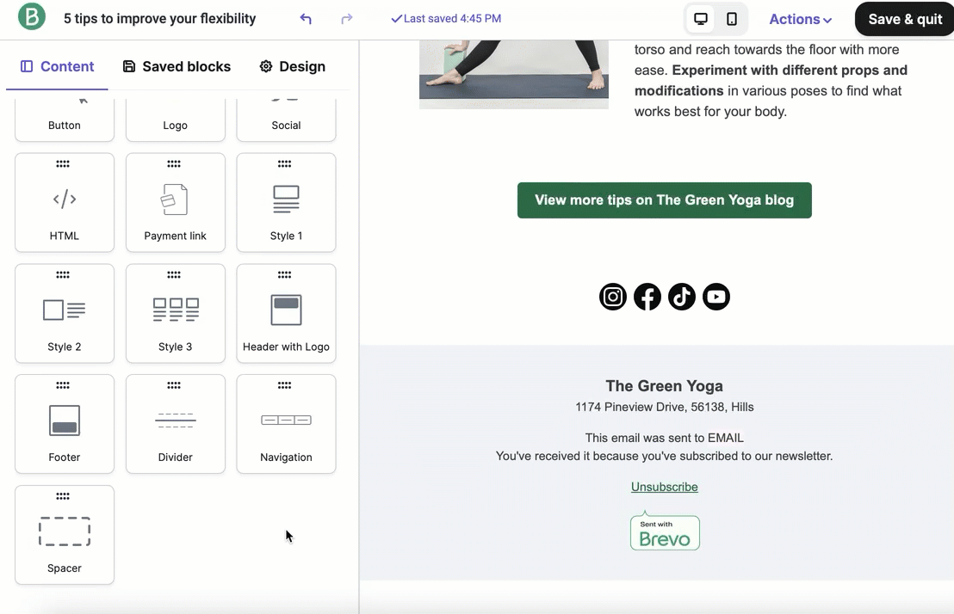
Task: Click the Brevo logo in the header
Action: tap(31, 17)
